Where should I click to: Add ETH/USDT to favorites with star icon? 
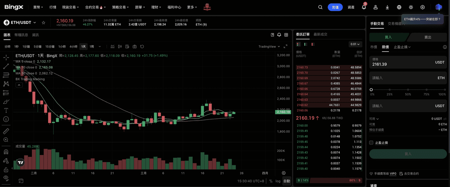point(44,22)
